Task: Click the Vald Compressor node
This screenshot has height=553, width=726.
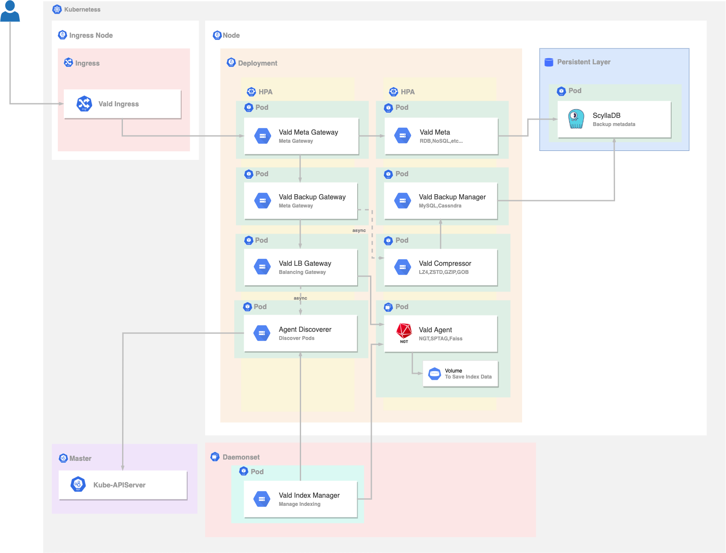Action: tap(441, 267)
